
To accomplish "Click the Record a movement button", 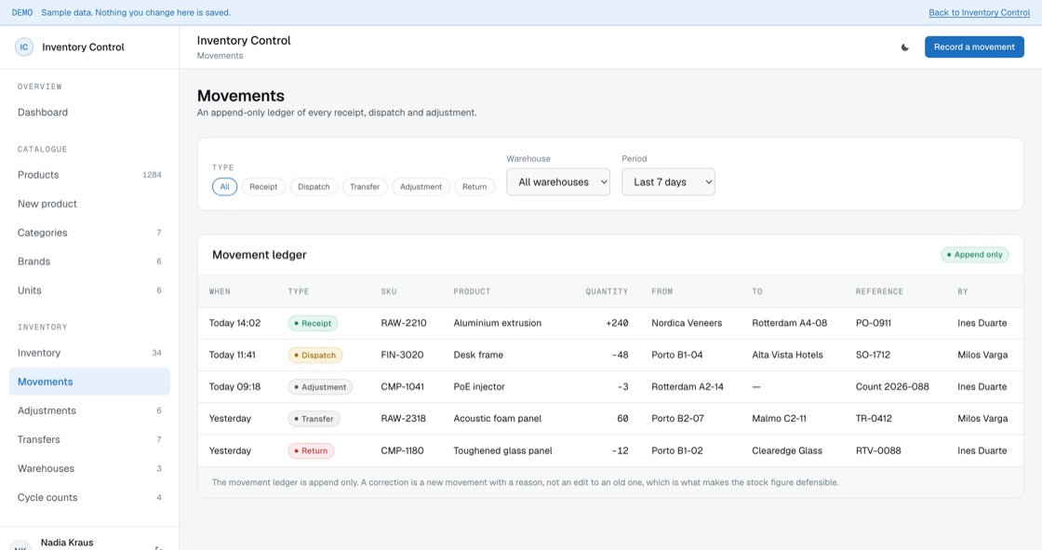I will [x=973, y=47].
